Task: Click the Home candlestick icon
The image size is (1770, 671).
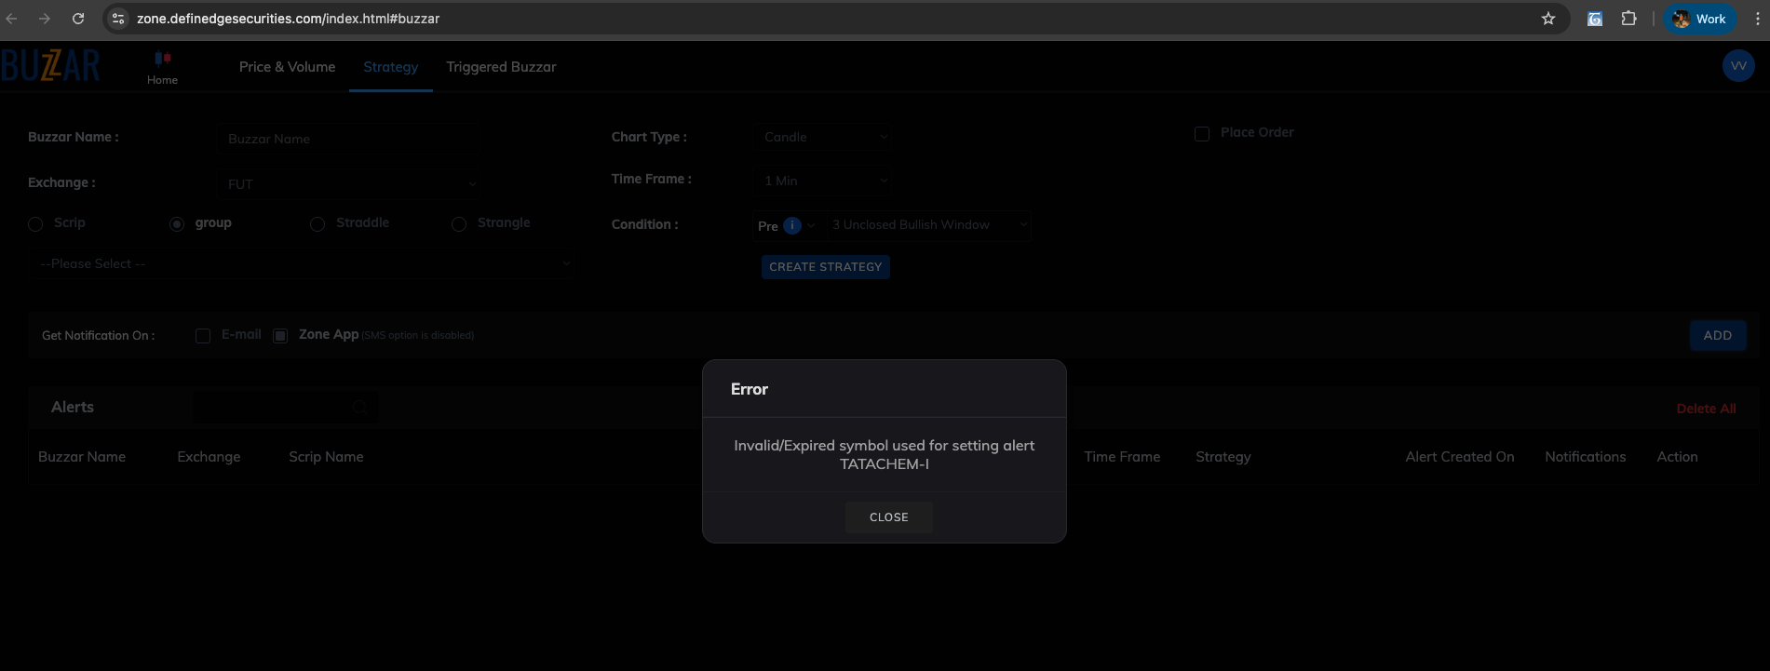Action: point(162,60)
